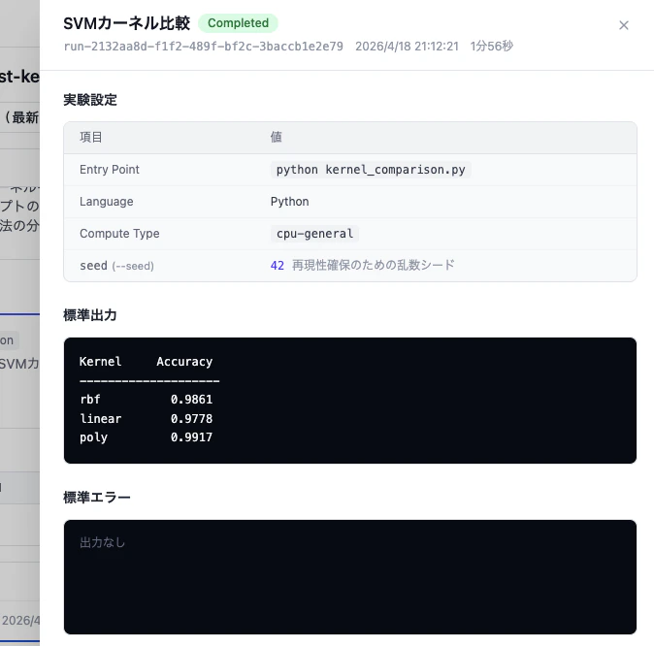Click the timestamp 2026/4/18 21:12:21
654x646 pixels.
click(x=407, y=46)
